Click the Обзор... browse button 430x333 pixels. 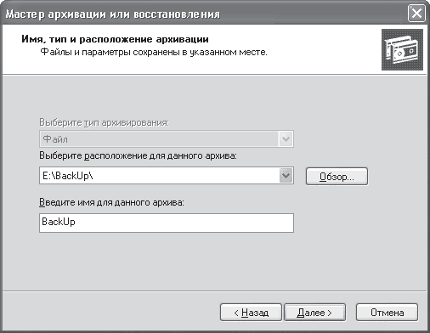(x=337, y=177)
